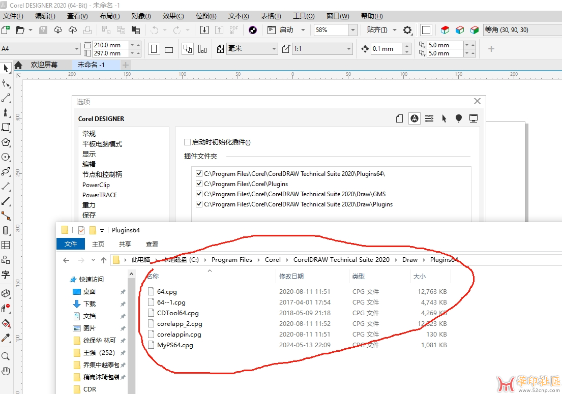Click the Open folder icon

[20, 30]
